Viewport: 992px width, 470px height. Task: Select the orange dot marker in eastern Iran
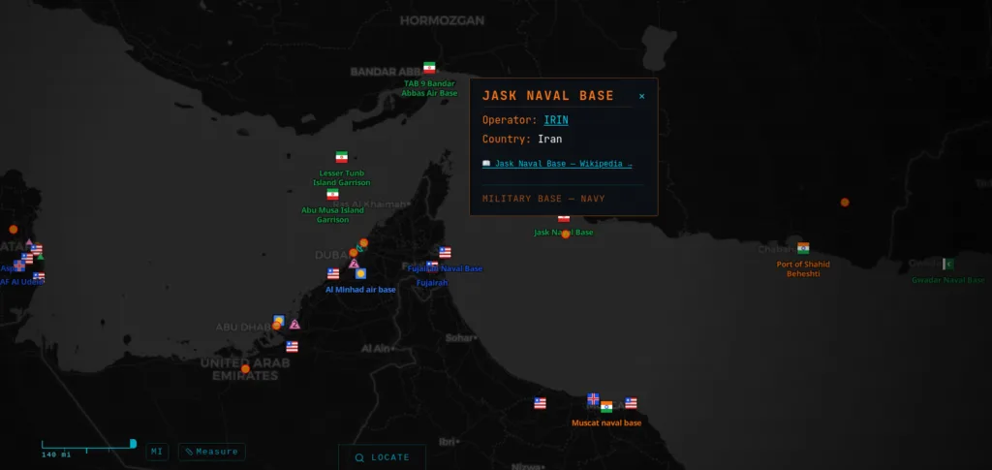[x=845, y=203]
